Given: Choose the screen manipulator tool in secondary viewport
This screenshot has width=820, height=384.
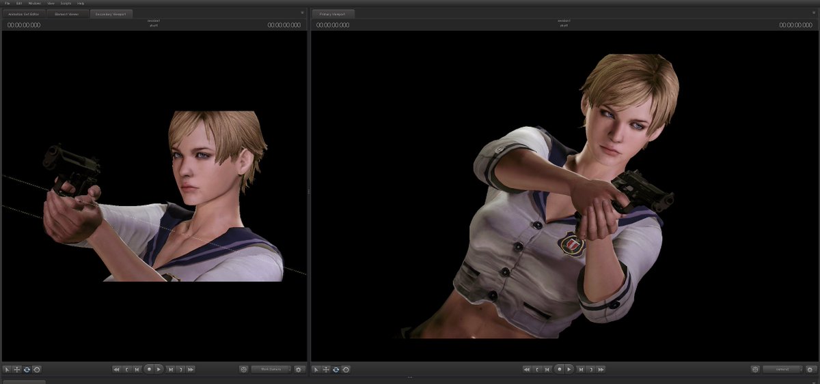Looking at the screenshot, I should (x=36, y=369).
